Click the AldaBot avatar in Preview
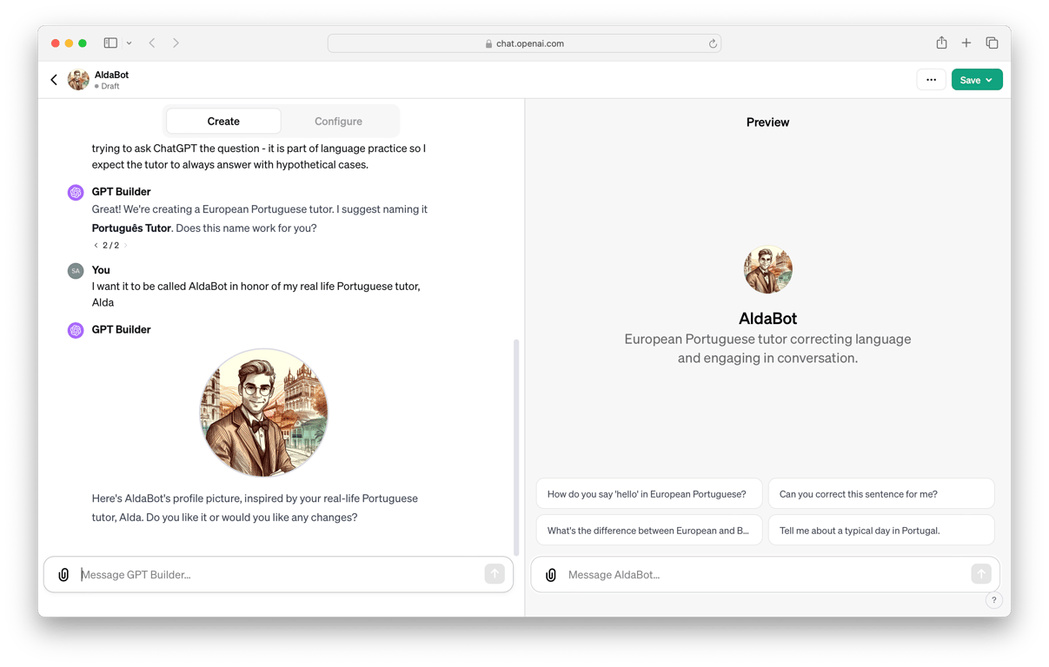 pyautogui.click(x=767, y=269)
